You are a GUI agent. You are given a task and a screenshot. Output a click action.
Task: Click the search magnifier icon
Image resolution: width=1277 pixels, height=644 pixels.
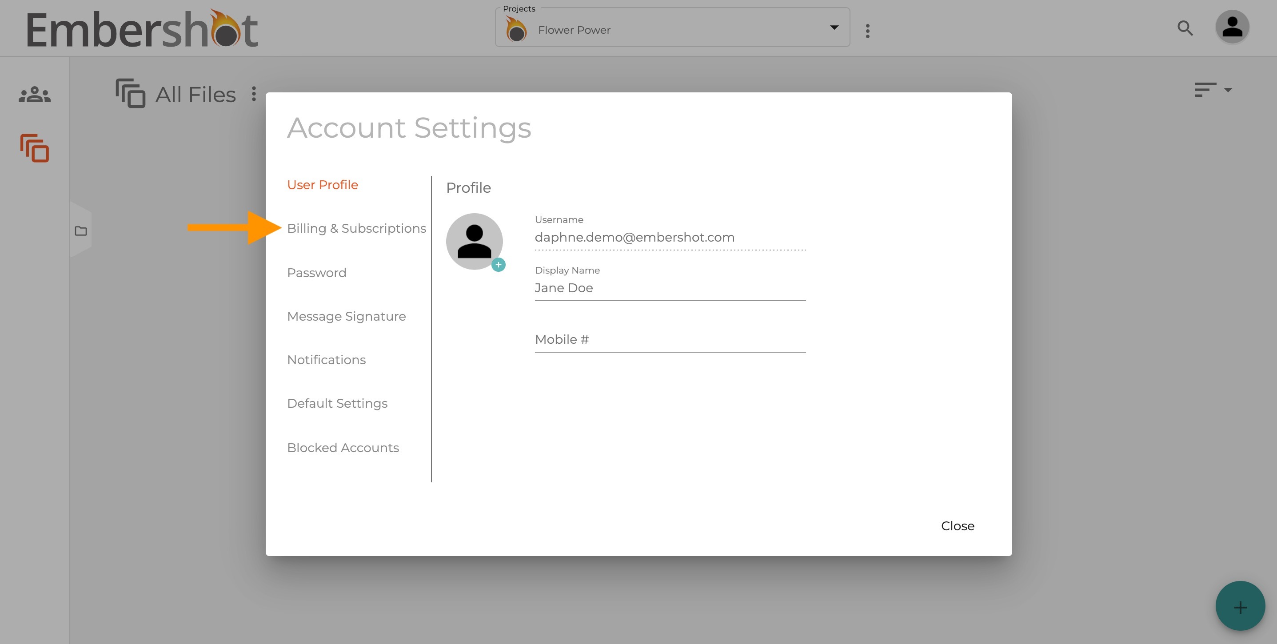1185,28
